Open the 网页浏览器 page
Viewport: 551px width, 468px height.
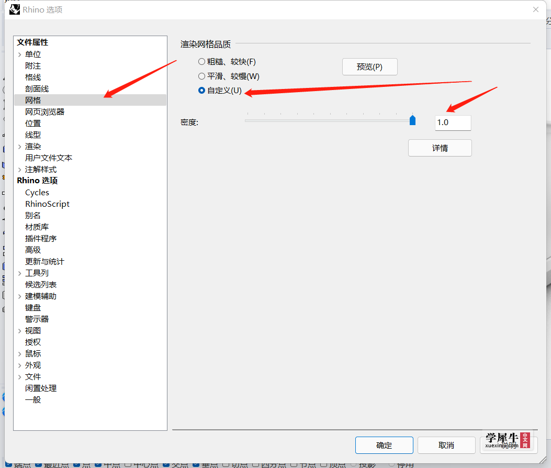45,112
